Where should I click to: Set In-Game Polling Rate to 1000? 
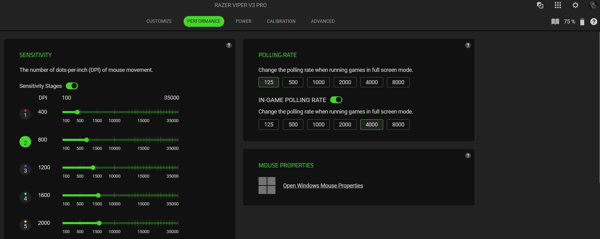(318, 125)
